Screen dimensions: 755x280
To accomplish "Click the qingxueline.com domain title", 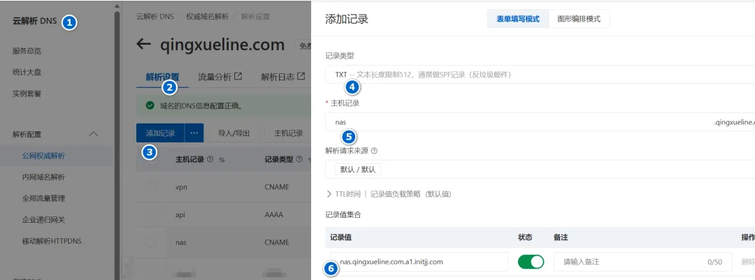I will click(222, 45).
